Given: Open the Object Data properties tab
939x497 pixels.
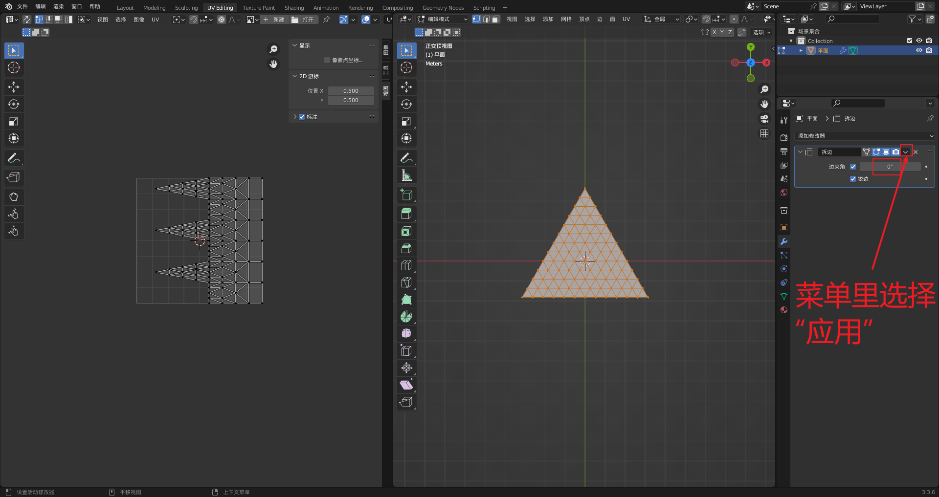Looking at the screenshot, I should (x=784, y=296).
